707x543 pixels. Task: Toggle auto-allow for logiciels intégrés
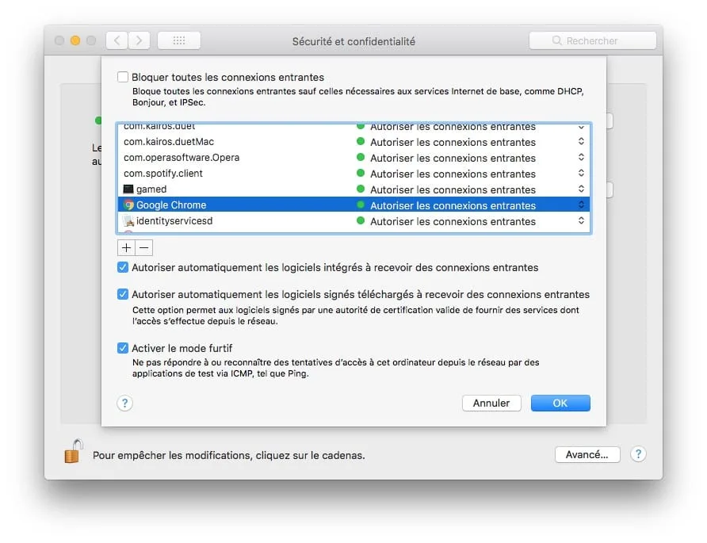coord(123,267)
